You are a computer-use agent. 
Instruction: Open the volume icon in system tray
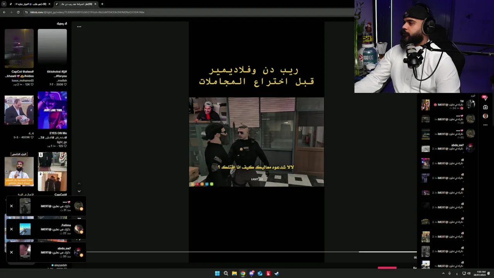click(x=469, y=273)
